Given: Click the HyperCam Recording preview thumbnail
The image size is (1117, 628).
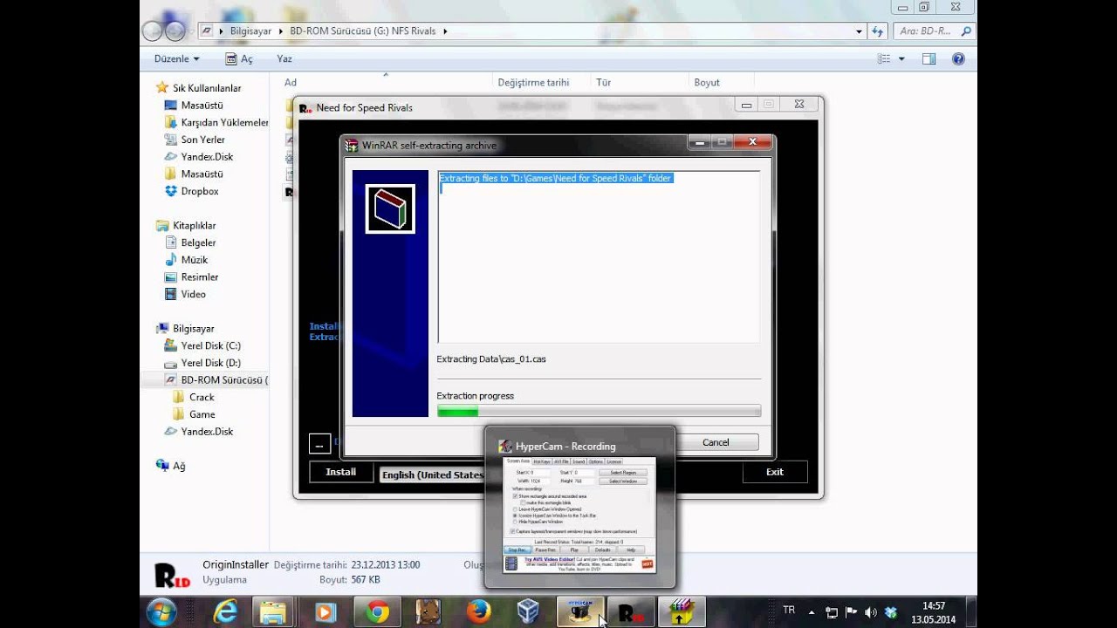Looking at the screenshot, I should (x=579, y=515).
